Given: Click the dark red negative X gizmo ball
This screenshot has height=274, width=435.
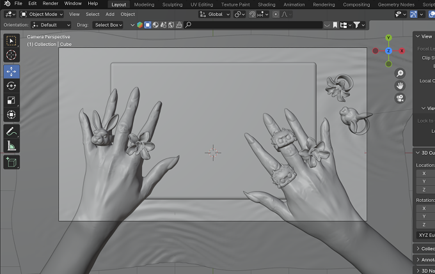Looking at the screenshot, I should coord(376,50).
